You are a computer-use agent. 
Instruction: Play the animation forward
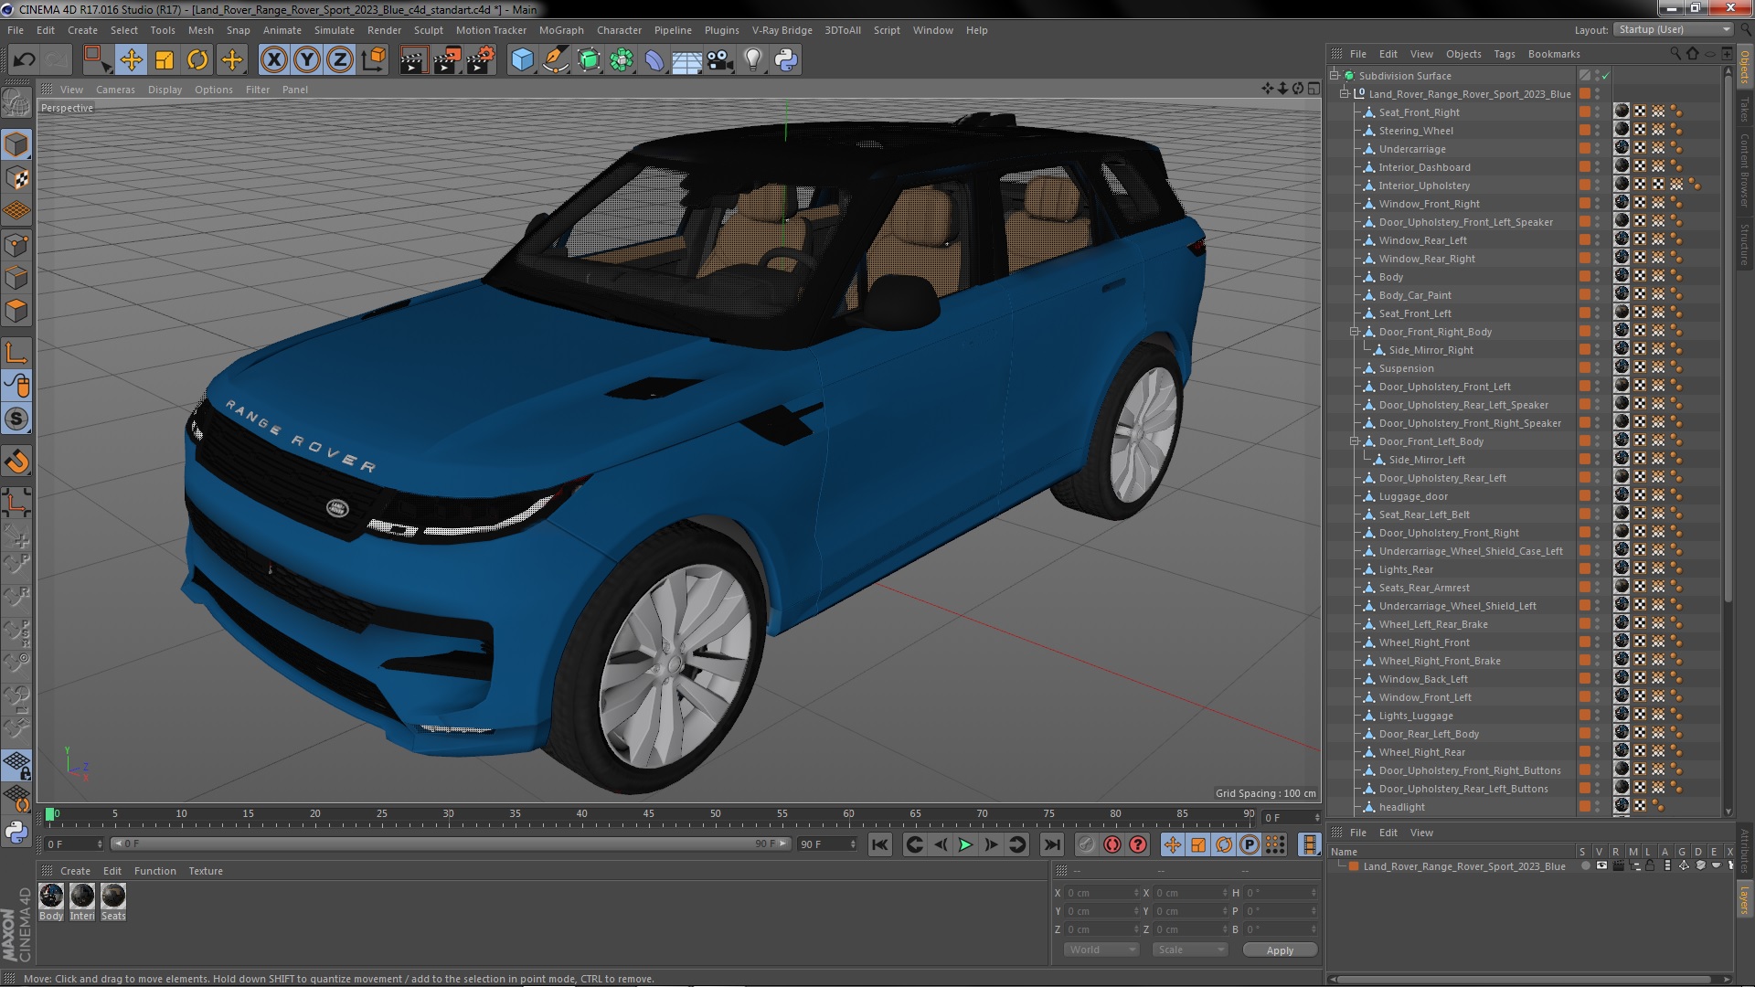click(965, 845)
